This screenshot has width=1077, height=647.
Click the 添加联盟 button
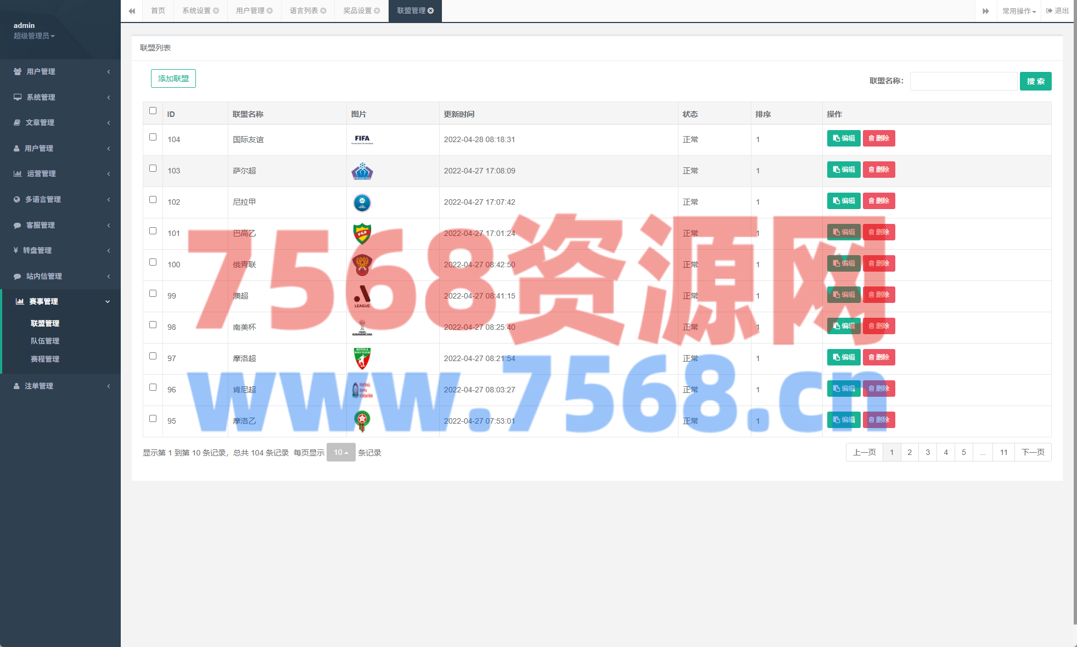(173, 78)
